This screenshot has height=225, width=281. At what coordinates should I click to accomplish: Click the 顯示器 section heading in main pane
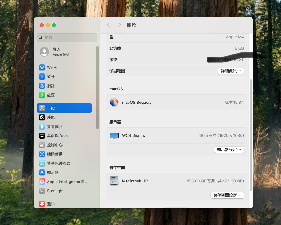point(115,122)
